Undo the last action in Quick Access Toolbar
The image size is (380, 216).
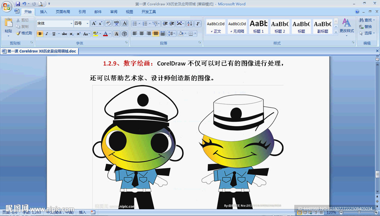(24, 4)
